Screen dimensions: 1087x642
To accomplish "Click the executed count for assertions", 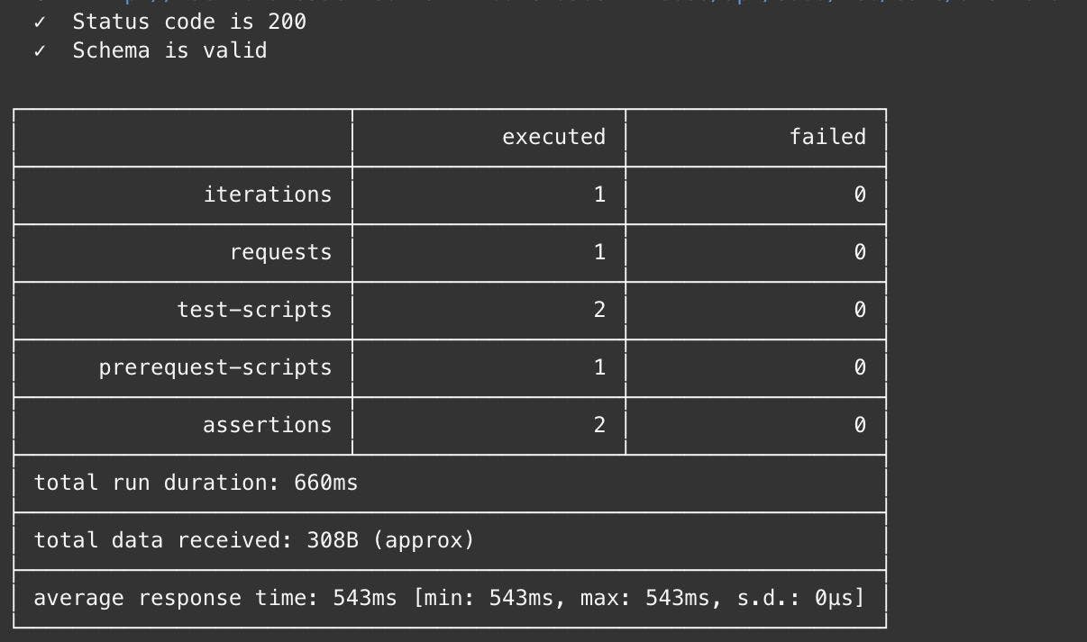I will click(x=599, y=425).
